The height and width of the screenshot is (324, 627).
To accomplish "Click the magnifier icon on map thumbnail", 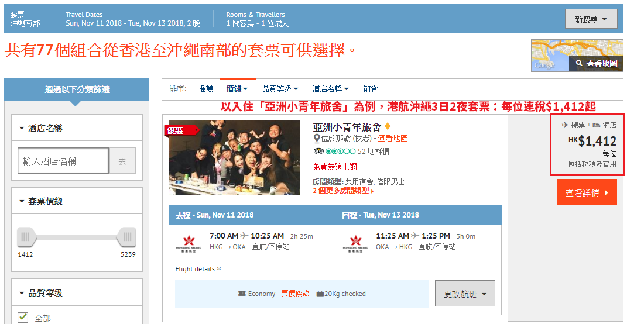I will point(579,63).
